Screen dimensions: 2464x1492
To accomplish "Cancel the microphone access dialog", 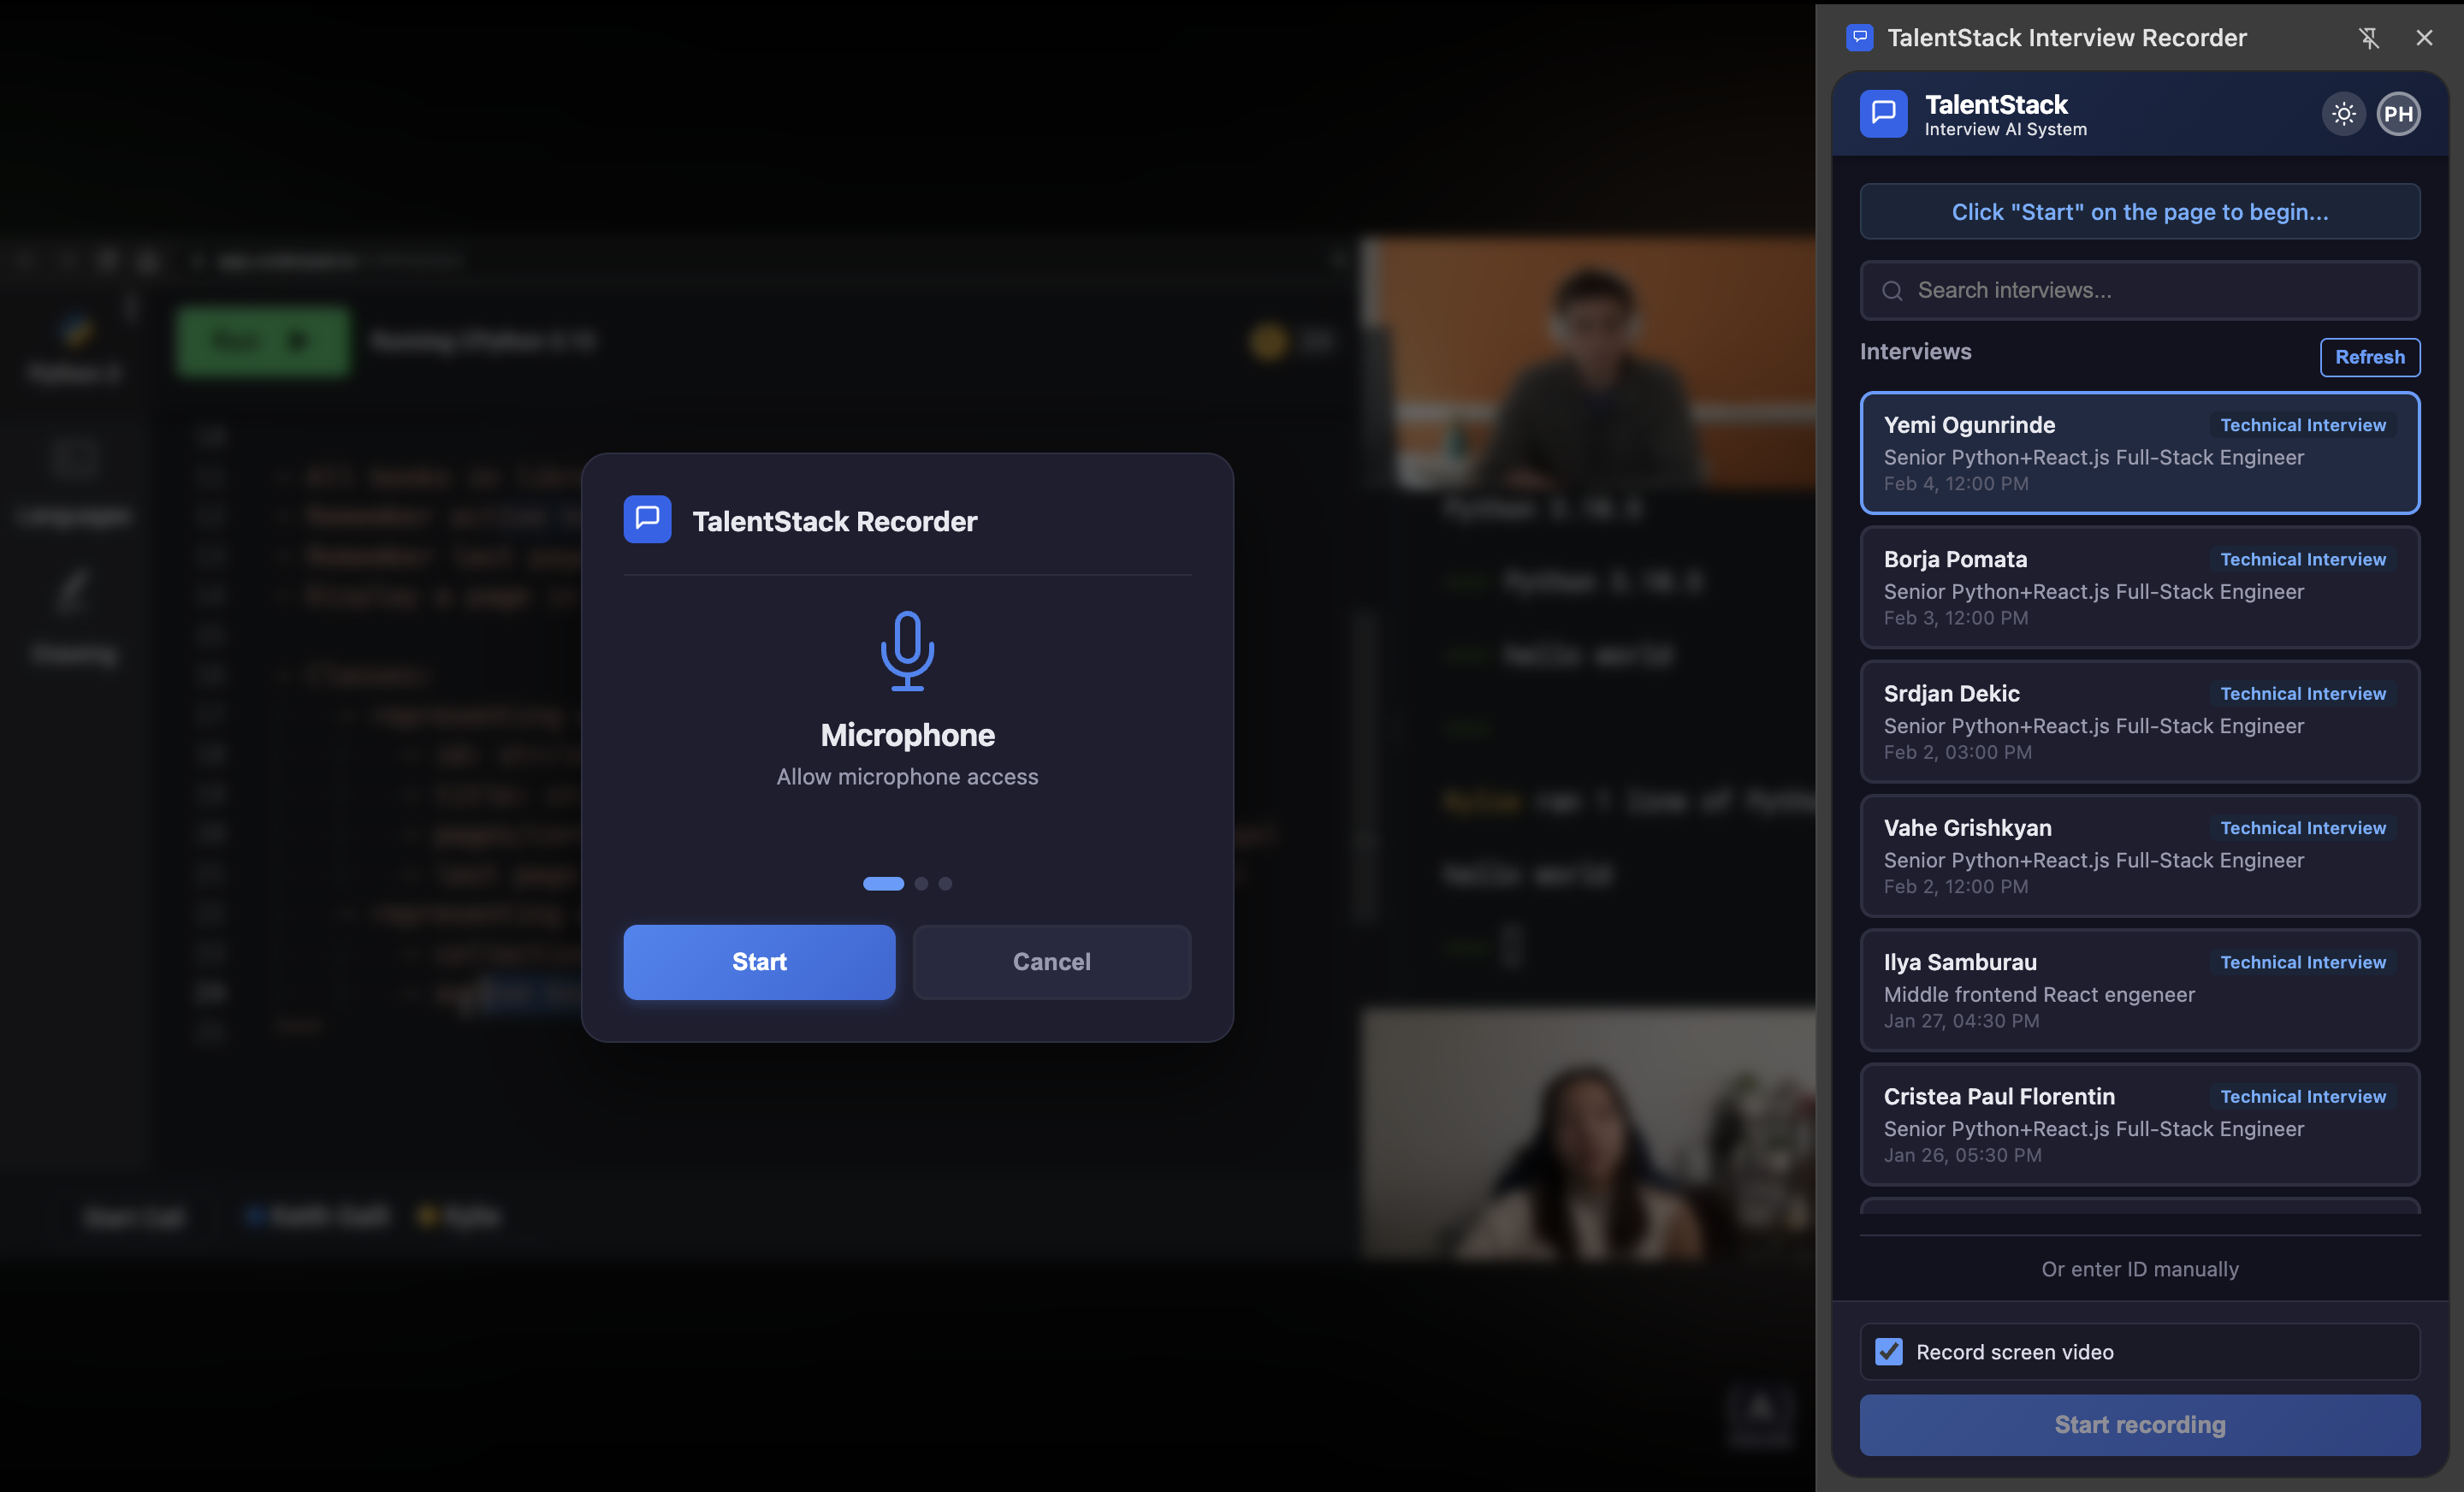I will pyautogui.click(x=1051, y=962).
